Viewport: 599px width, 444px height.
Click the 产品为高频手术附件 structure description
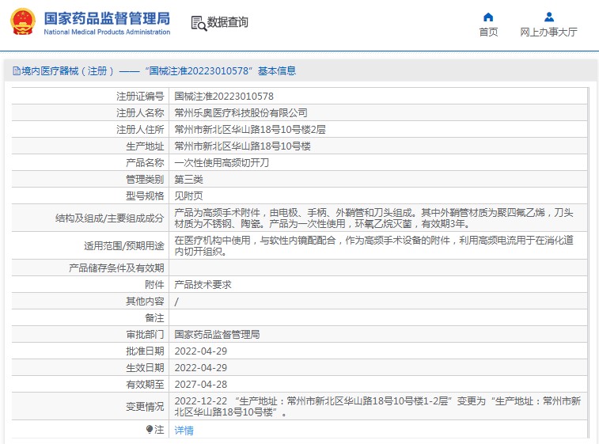374,218
